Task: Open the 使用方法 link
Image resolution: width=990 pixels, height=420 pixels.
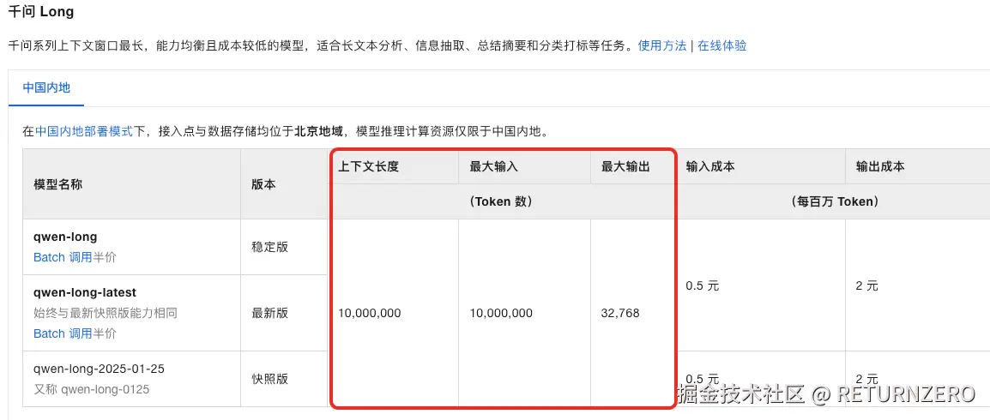Action: 661,46
